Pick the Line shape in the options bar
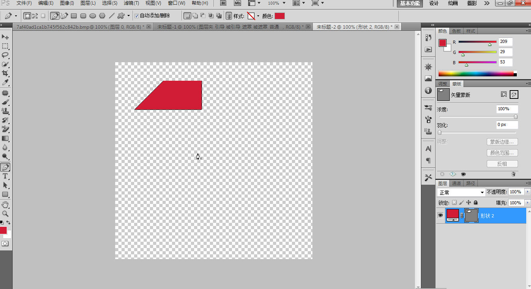This screenshot has width=531, height=289. (112, 16)
